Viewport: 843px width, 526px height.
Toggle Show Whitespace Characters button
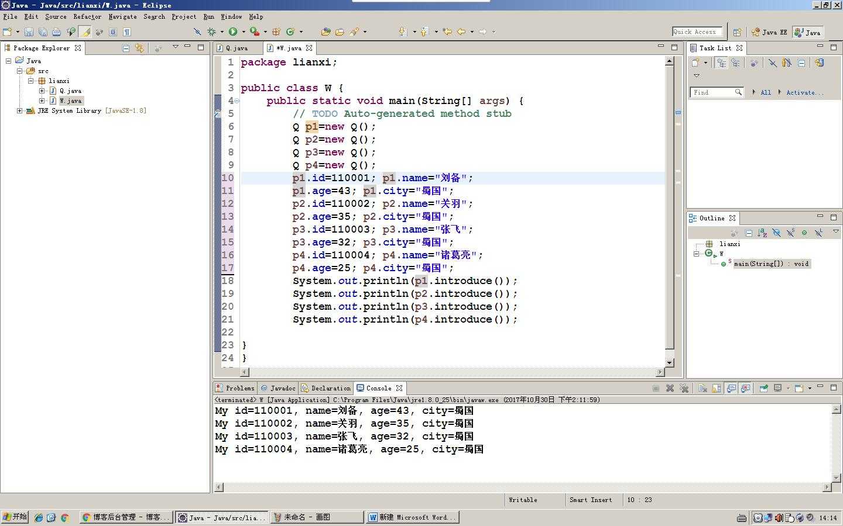(x=126, y=32)
